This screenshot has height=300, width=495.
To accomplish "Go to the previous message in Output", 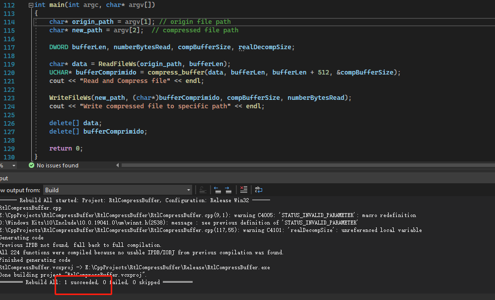I will point(217,190).
